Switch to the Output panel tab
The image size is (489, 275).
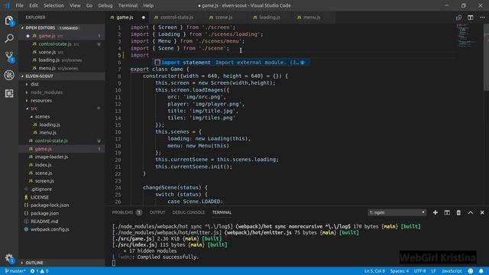(x=157, y=212)
